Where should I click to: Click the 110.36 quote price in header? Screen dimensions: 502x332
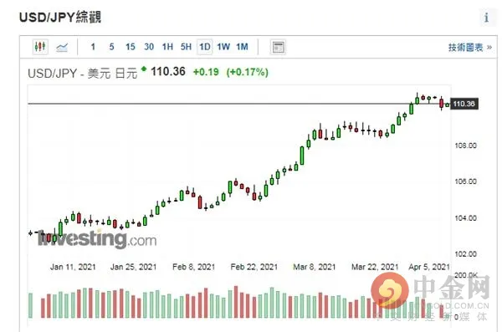click(x=168, y=71)
